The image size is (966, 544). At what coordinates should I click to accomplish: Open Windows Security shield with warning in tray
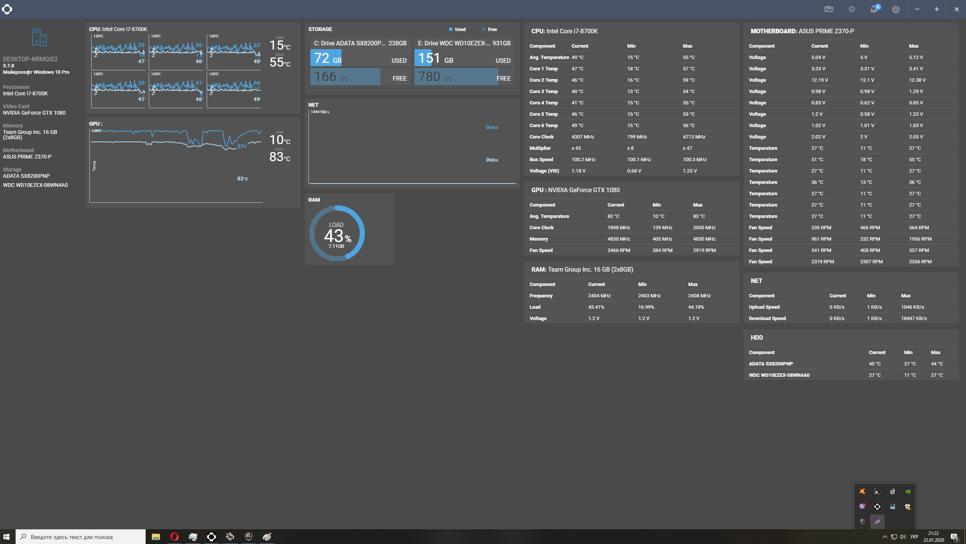908,507
